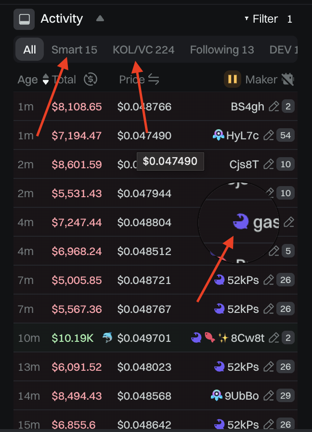
Task: Click the sparkles icon beside 8Cw8t
Action: point(223,338)
